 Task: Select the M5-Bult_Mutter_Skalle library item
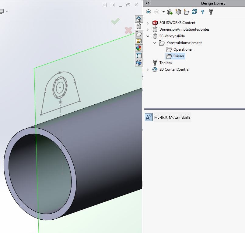click(x=172, y=117)
